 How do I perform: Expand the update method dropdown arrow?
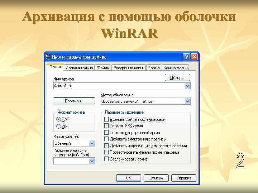[x=187, y=101]
